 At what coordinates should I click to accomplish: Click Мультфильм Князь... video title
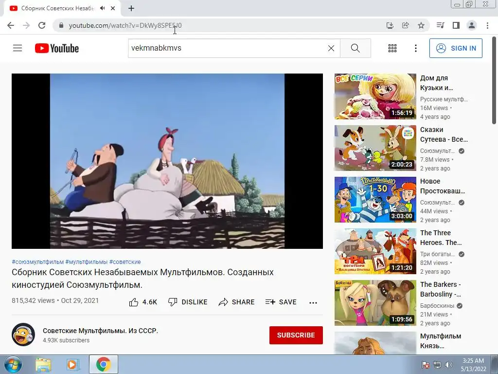[x=441, y=341]
